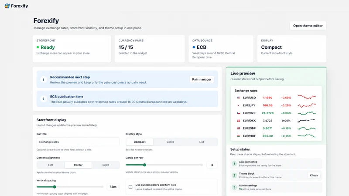The height and width of the screenshot is (196, 349).
Task: Open the theme editor
Action: tap(308, 26)
